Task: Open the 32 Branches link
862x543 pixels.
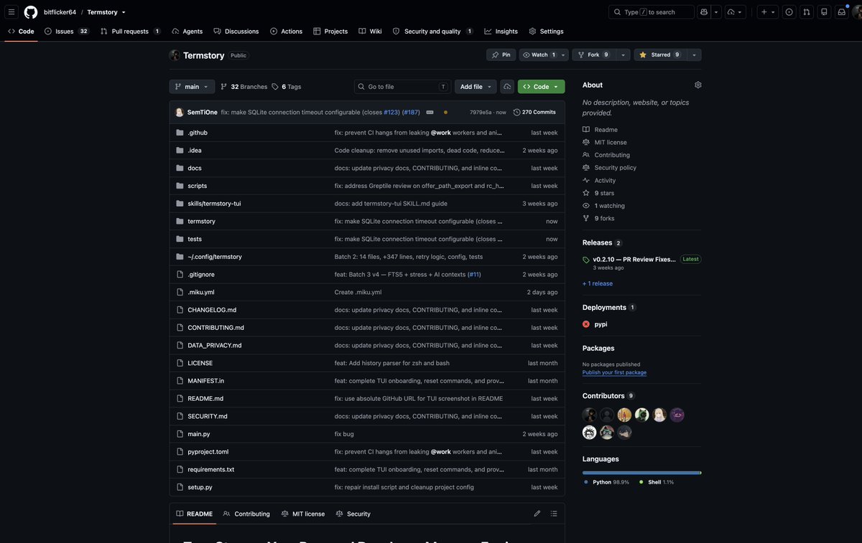Action: (x=244, y=87)
